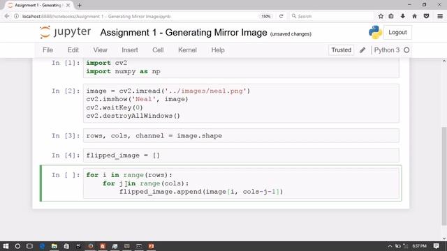Select cell via In [3]: prompt
This screenshot has width=447, height=251.
pyautogui.click(x=66, y=136)
